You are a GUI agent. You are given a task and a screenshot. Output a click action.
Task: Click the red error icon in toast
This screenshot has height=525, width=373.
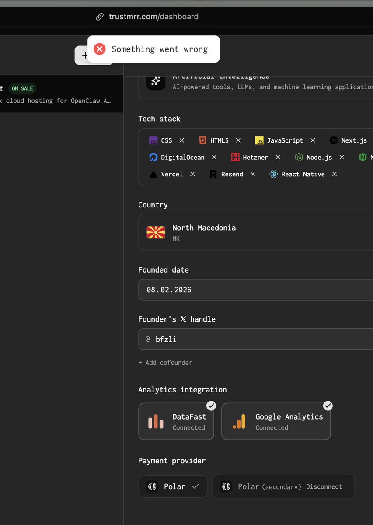[100, 49]
